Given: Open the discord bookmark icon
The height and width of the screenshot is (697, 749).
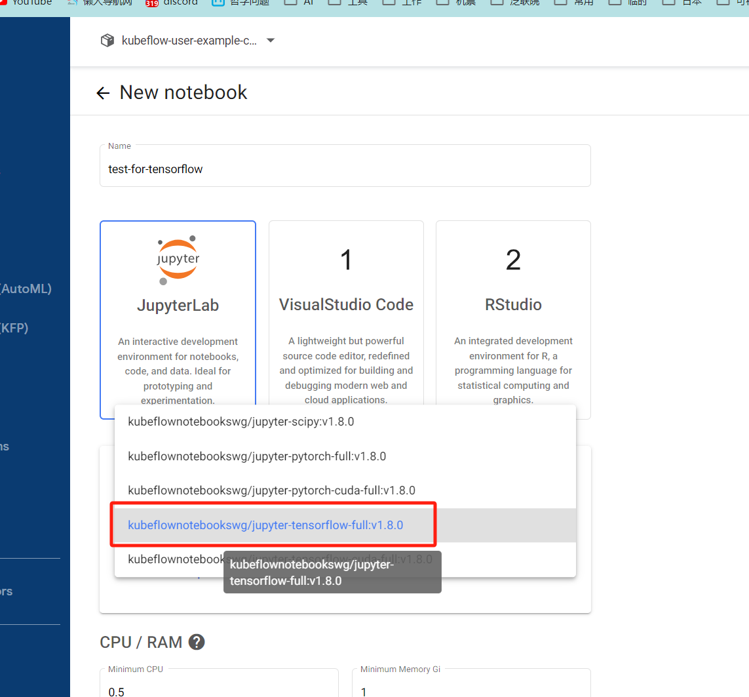Looking at the screenshot, I should point(152,3).
